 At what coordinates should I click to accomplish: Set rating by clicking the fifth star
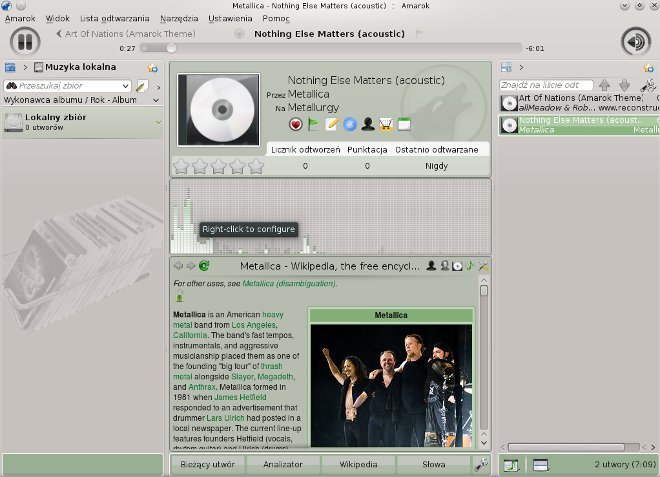256,167
